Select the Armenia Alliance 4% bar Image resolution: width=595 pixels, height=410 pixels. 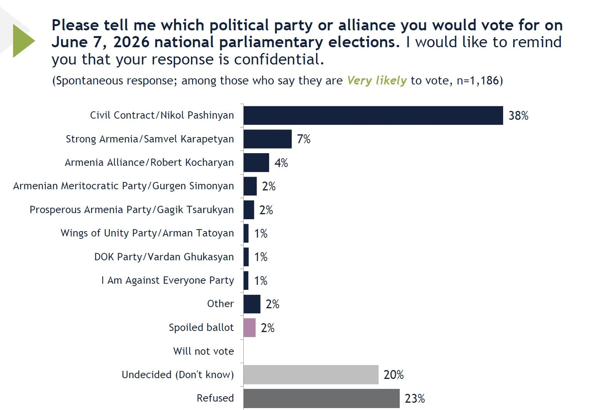pyautogui.click(x=256, y=163)
